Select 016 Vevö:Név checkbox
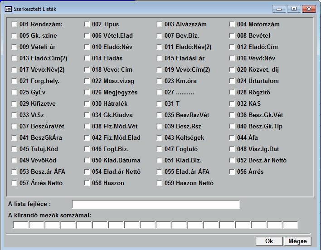 232,59
